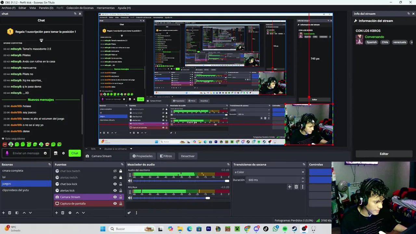Open the Herramientas menu
The image size is (416, 234).
pyautogui.click(x=106, y=8)
